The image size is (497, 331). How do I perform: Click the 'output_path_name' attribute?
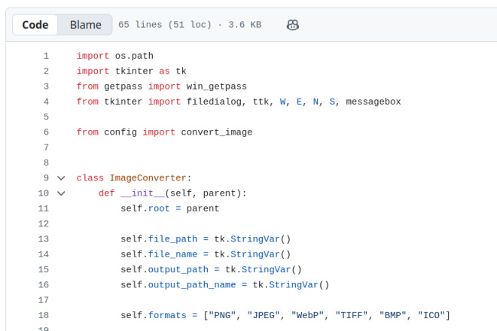(192, 285)
